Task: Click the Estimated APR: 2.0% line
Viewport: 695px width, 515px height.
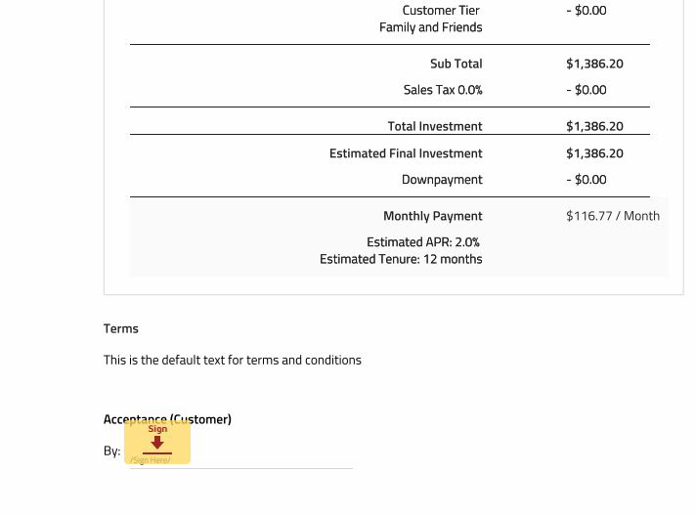Action: [x=423, y=242]
